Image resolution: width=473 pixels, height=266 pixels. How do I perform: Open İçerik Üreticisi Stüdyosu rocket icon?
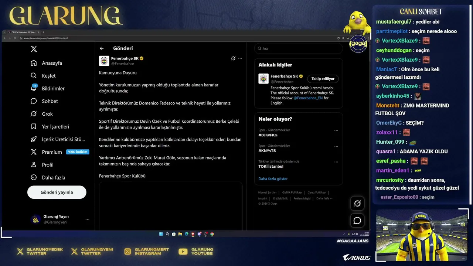click(x=34, y=139)
